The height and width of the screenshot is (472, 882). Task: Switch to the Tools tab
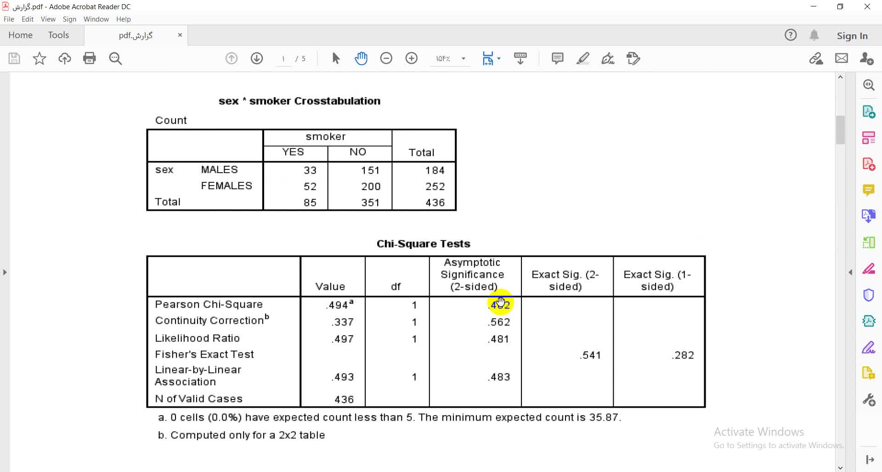tap(58, 35)
